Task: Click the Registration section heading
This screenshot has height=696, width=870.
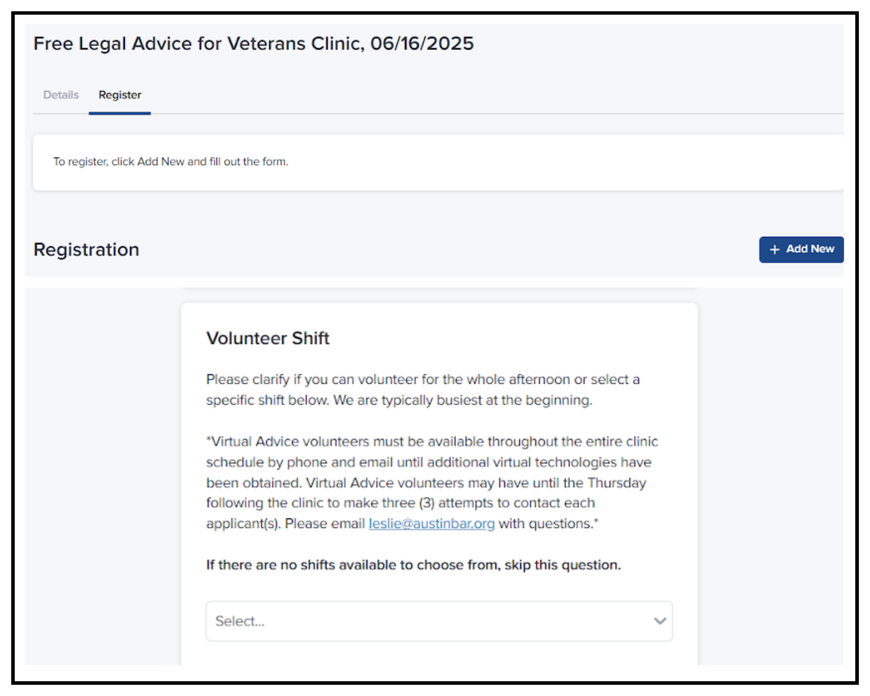Action: 86,250
